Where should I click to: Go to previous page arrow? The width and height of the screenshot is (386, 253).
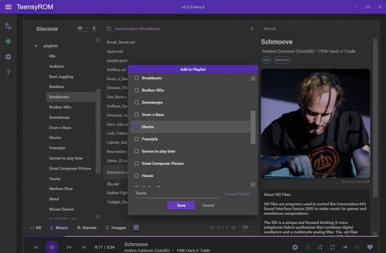point(212,227)
